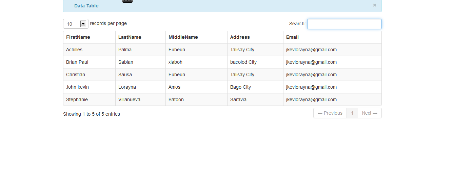Select page 1 in pagination
The image size is (454, 173).
point(352,113)
